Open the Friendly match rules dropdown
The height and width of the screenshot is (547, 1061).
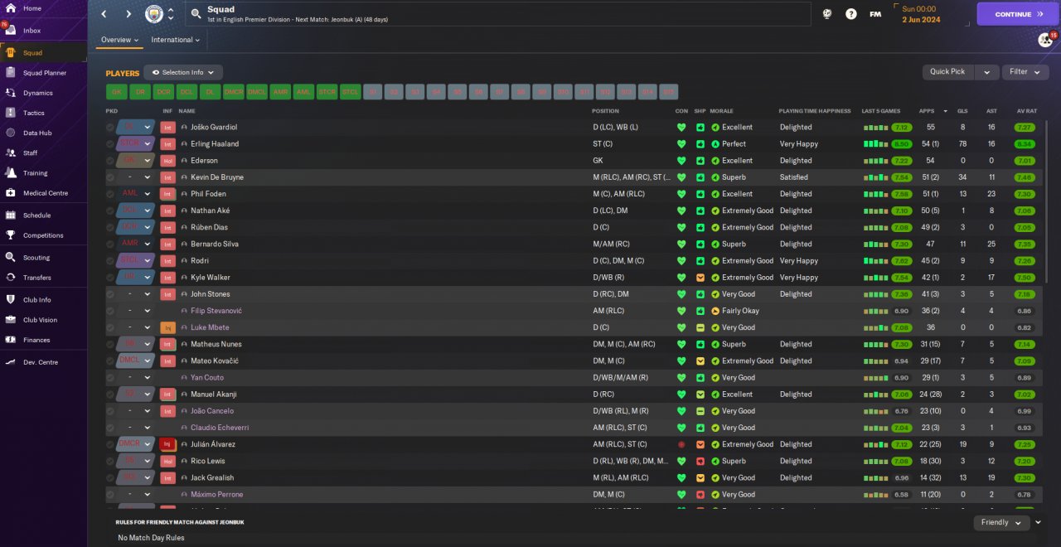coord(1001,523)
